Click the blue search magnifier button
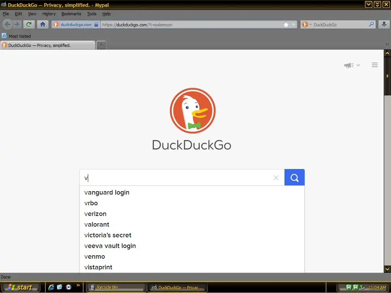Viewport: 391px width, 293px height. (x=294, y=177)
